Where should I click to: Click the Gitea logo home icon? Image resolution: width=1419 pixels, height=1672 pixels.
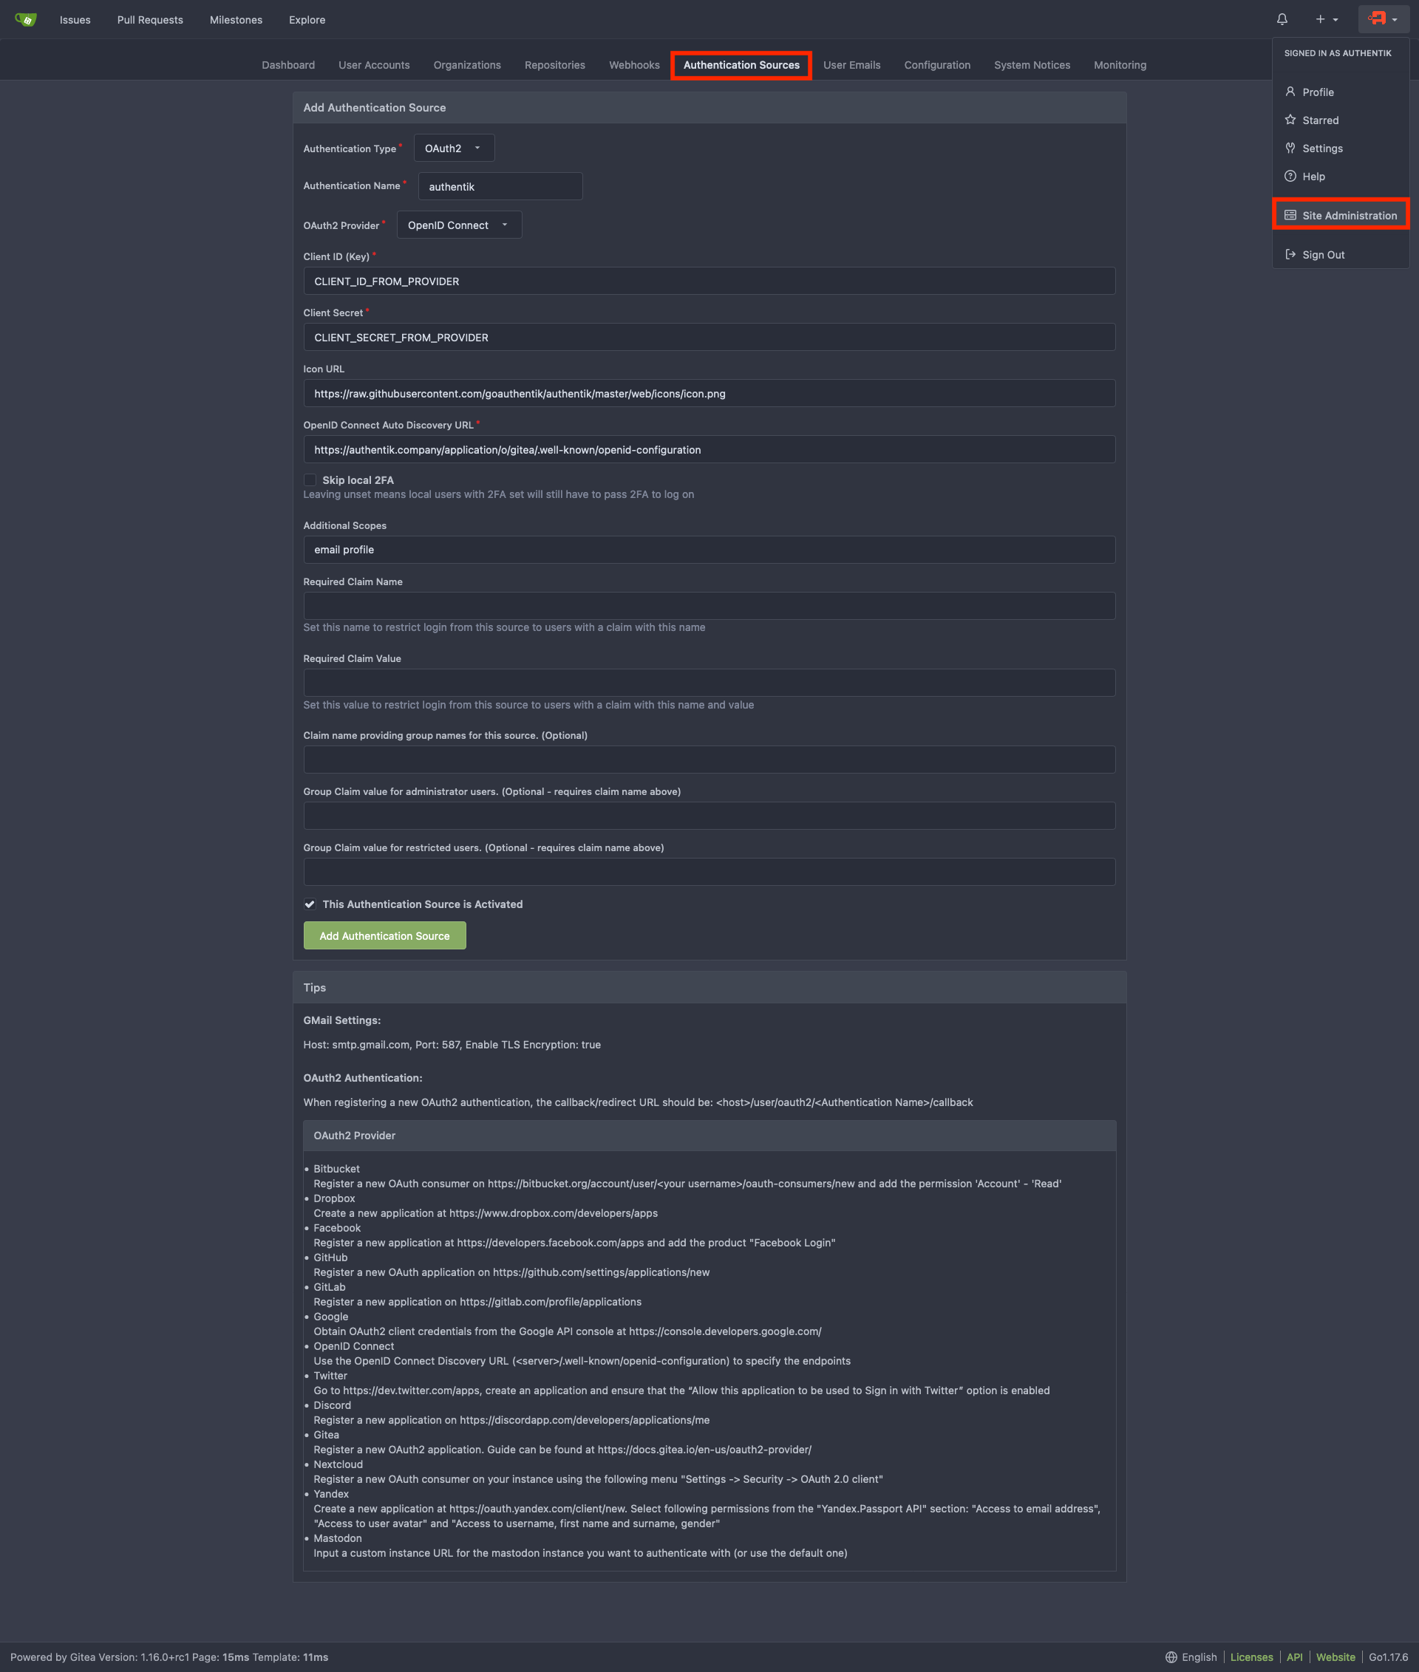coord(26,19)
